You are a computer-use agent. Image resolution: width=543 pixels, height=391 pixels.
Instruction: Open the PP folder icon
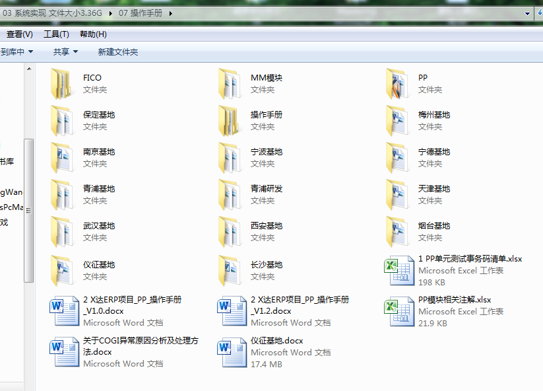coord(396,84)
